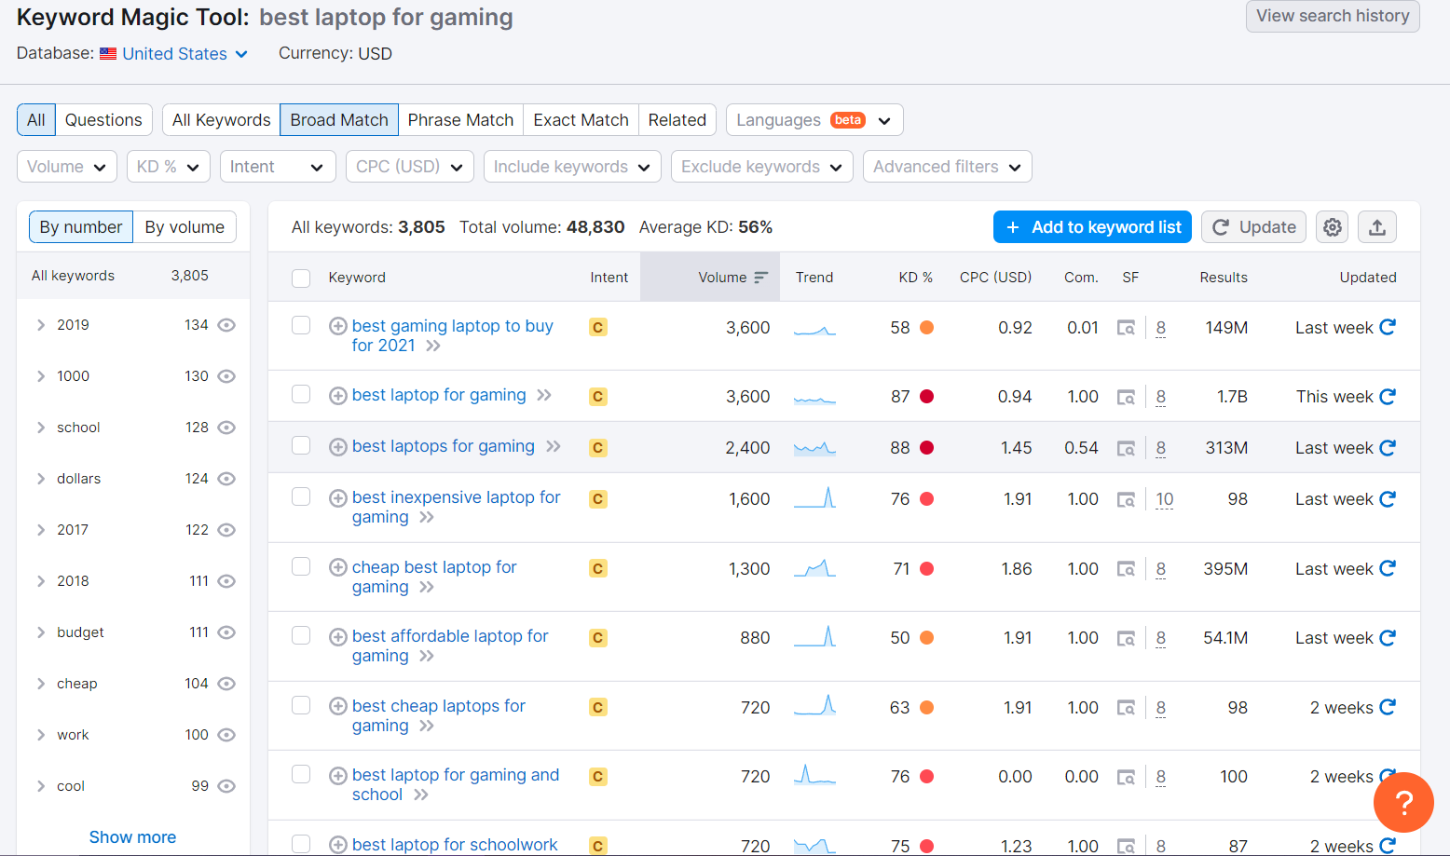Toggle eye icon for the school group

(226, 428)
